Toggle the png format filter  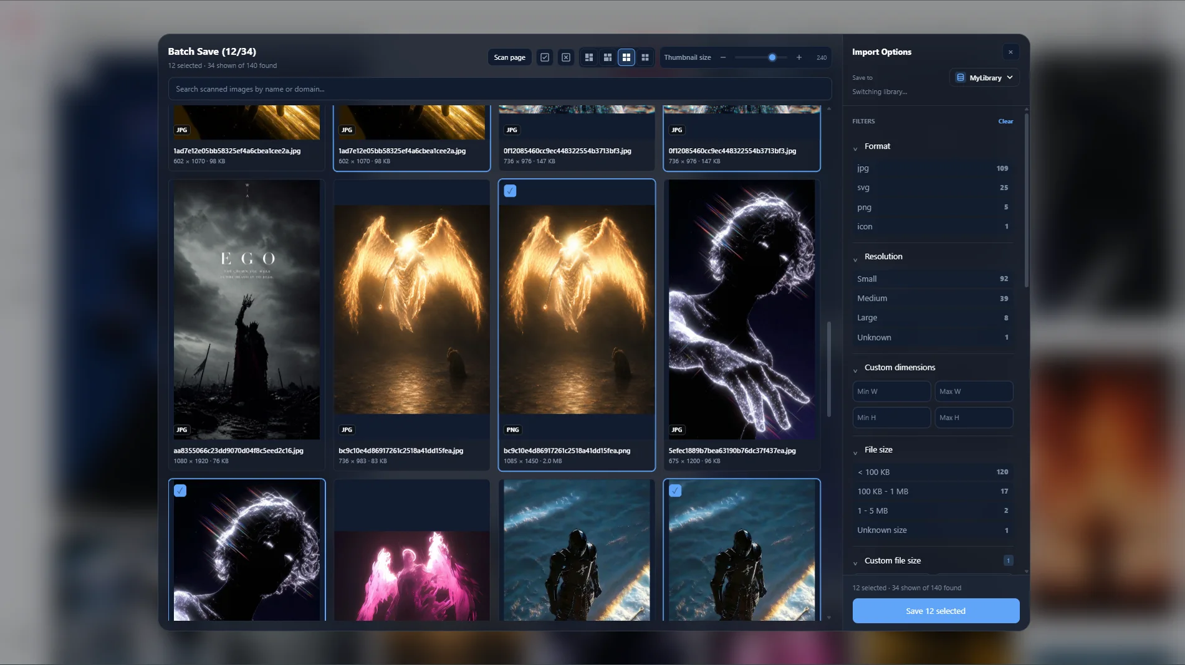pyautogui.click(x=933, y=207)
